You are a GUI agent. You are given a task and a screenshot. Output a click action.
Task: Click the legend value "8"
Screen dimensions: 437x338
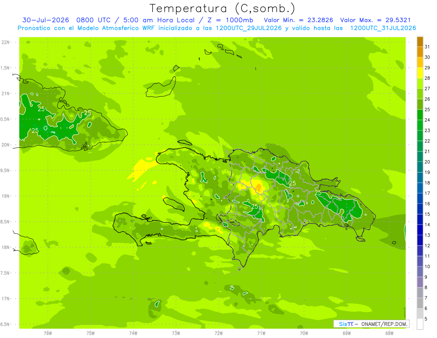[426, 287]
